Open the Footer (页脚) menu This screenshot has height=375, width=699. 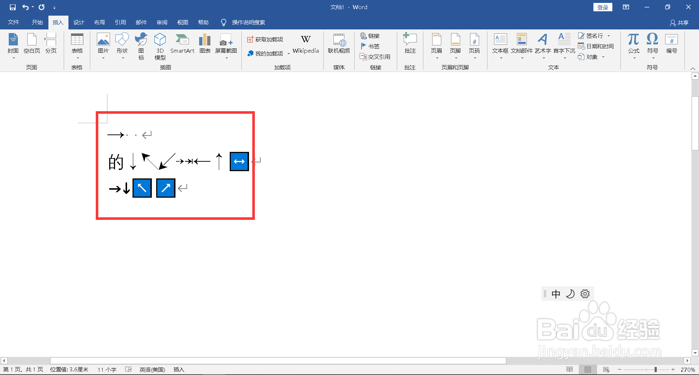pyautogui.click(x=455, y=46)
